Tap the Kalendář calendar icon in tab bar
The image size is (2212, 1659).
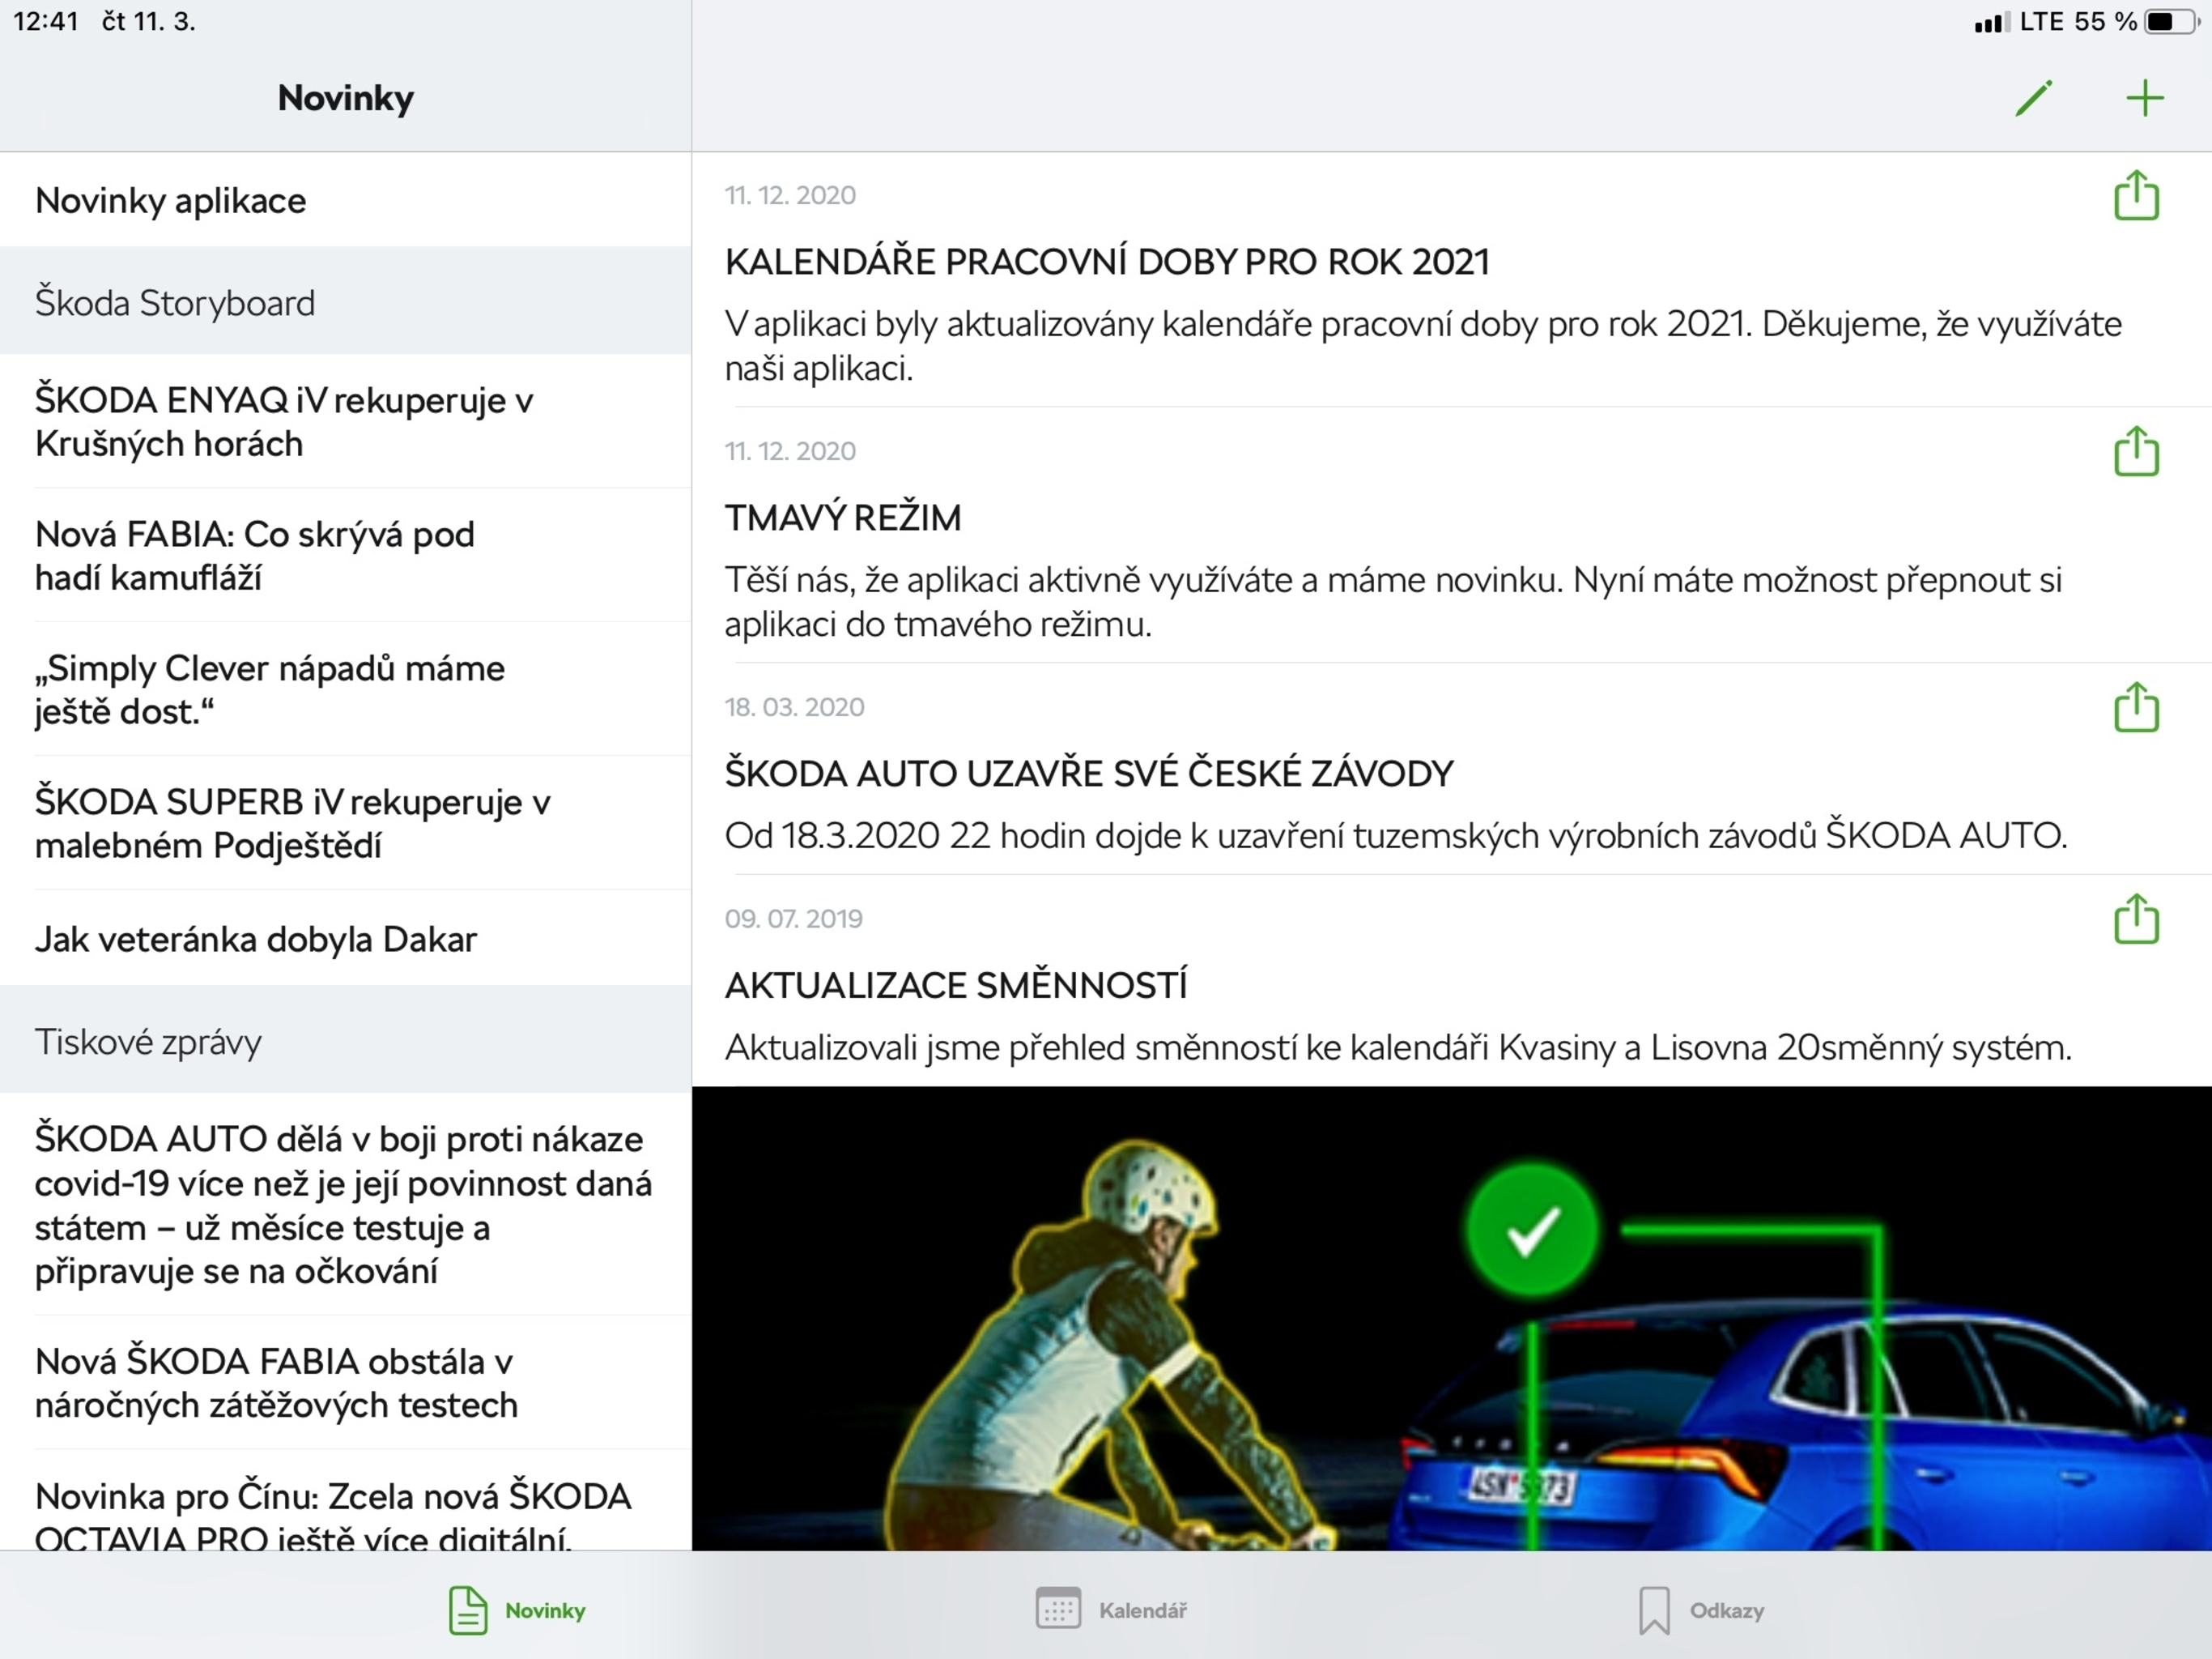[1058, 1608]
